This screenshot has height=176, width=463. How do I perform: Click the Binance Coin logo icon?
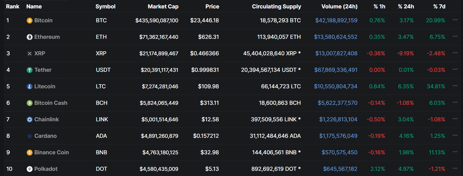pos(30,153)
